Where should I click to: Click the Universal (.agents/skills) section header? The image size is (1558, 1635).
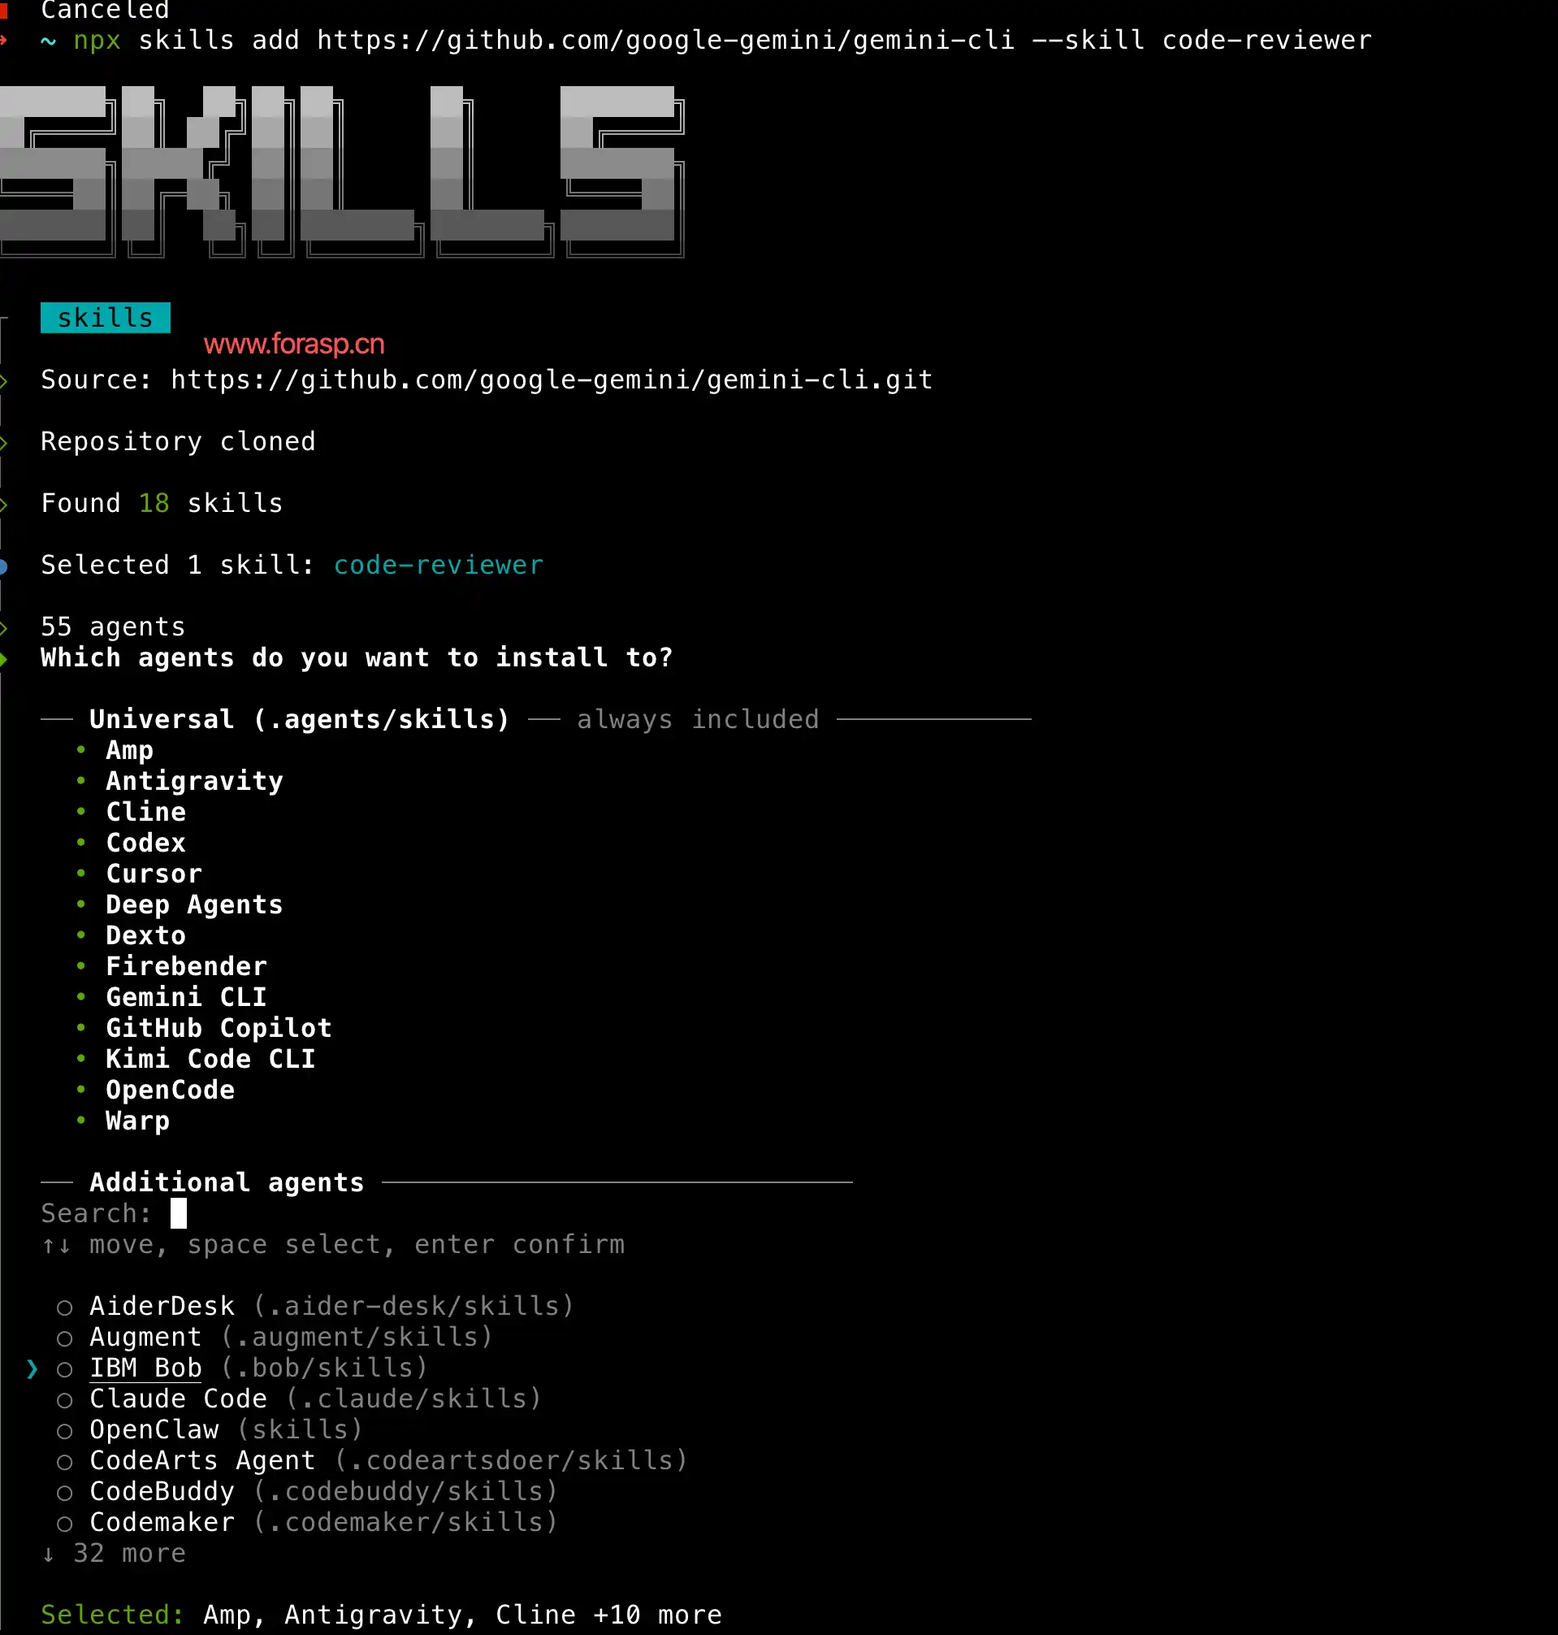(299, 719)
